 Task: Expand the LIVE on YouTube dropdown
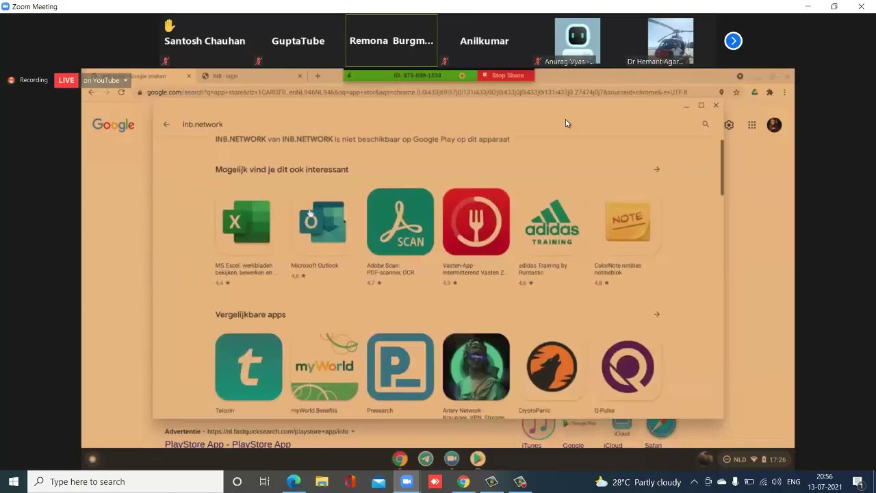[x=125, y=80]
